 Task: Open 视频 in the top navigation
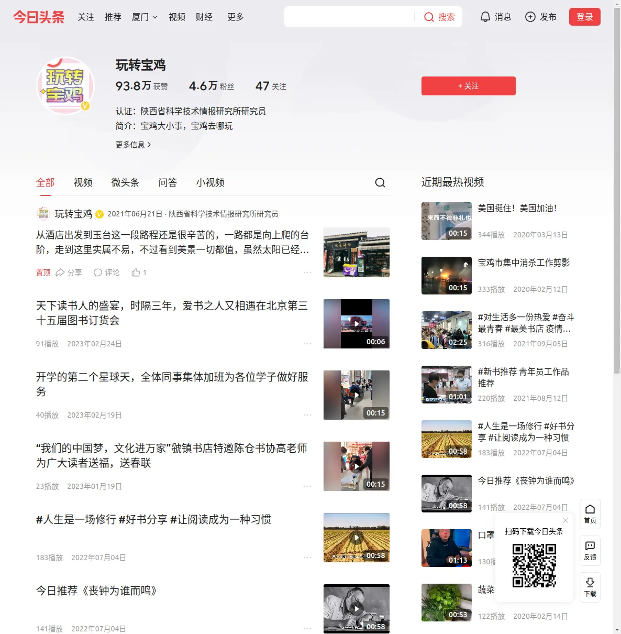pyautogui.click(x=177, y=17)
